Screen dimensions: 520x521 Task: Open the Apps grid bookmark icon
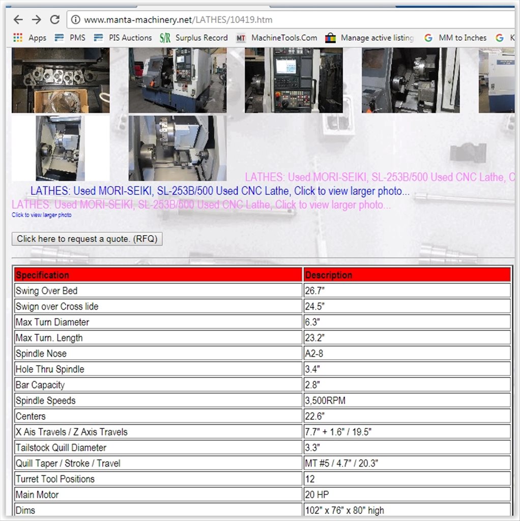(18, 38)
